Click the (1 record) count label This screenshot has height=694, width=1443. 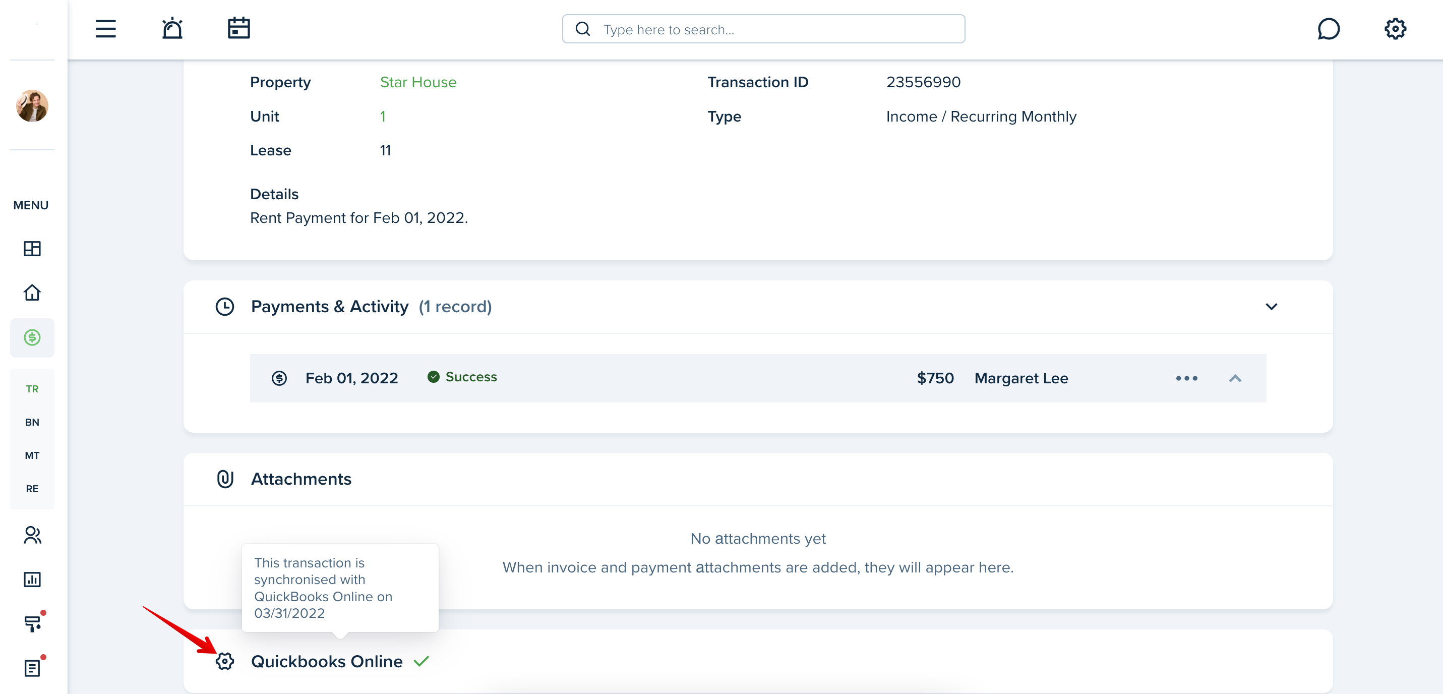(455, 307)
